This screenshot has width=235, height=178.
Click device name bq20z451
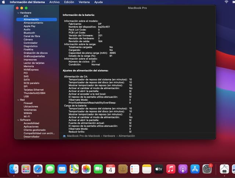tap(104, 27)
